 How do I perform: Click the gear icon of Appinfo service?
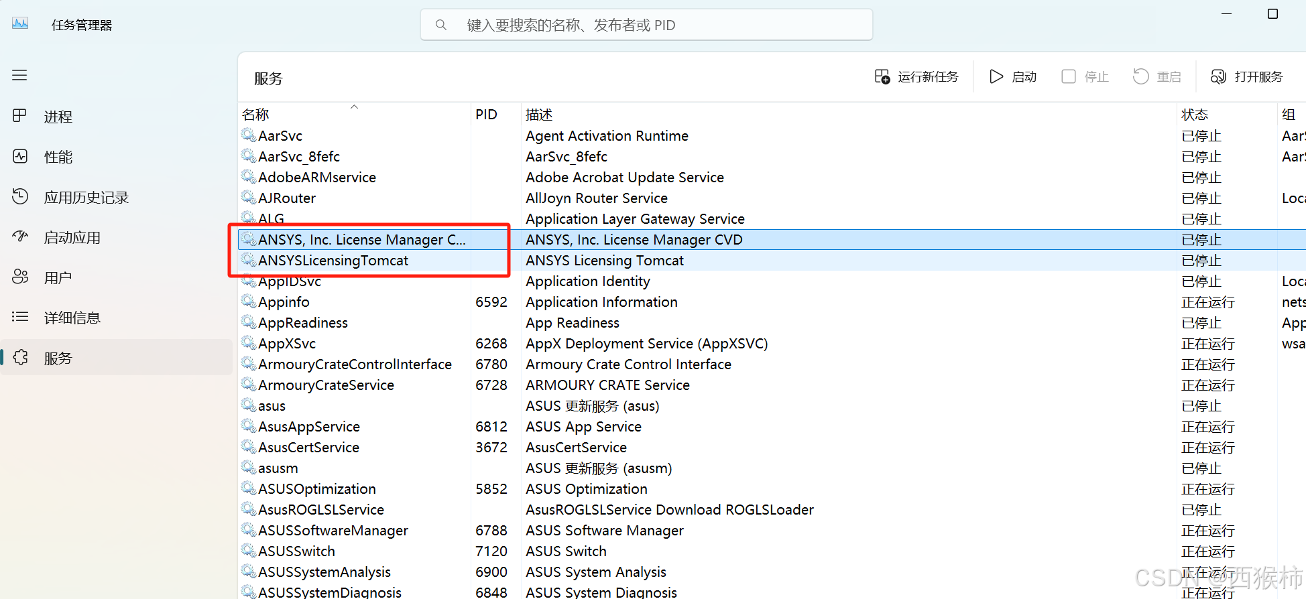[x=249, y=302]
